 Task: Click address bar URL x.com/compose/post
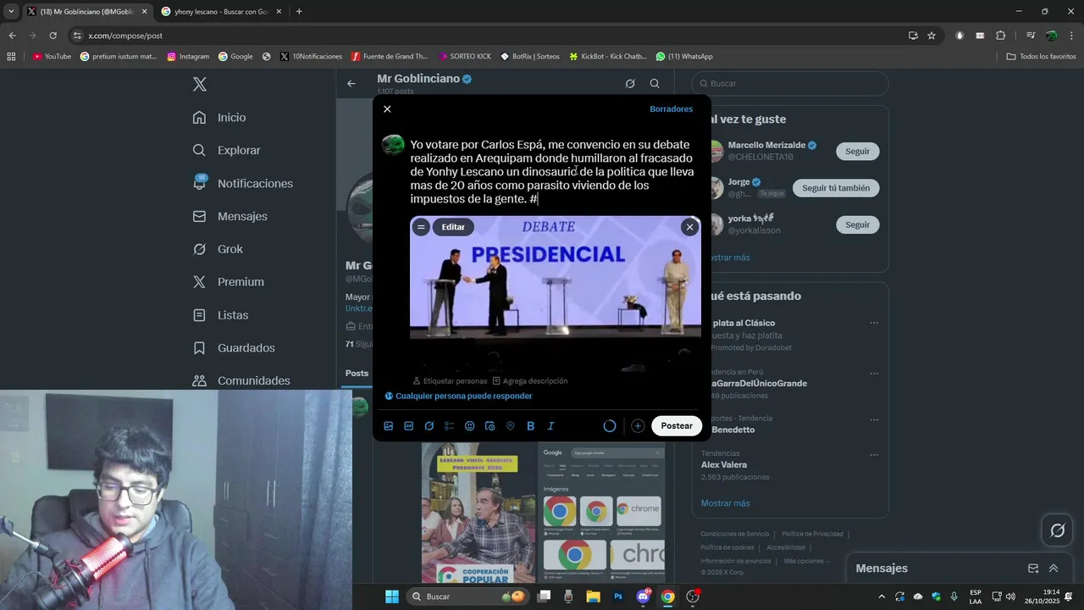125,36
